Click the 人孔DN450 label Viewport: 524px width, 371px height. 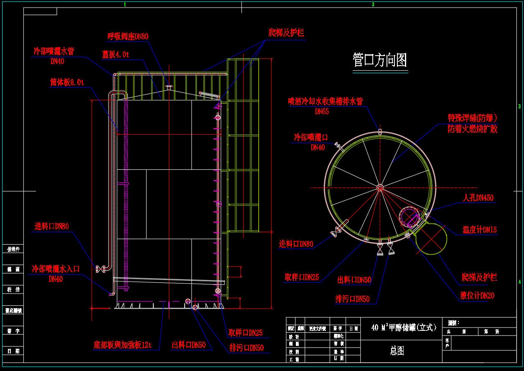click(x=478, y=198)
